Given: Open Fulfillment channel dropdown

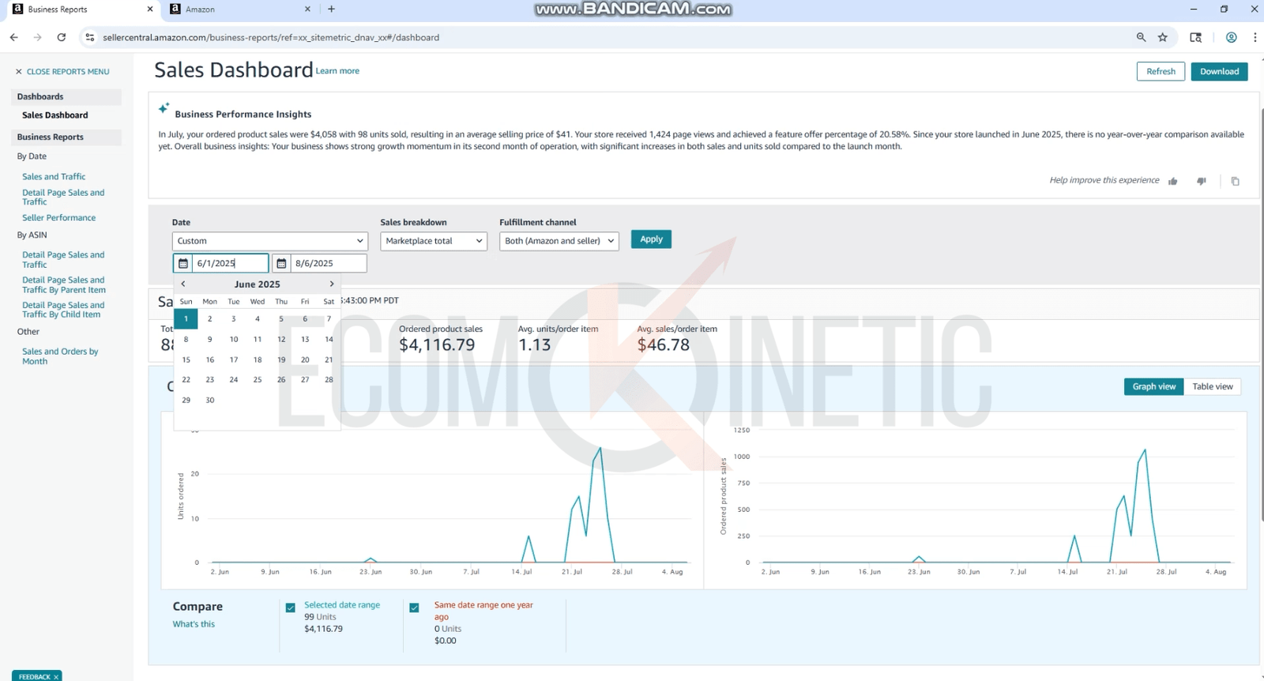Looking at the screenshot, I should pyautogui.click(x=559, y=241).
